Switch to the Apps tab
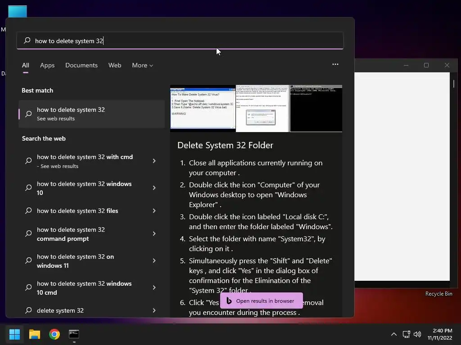 click(x=47, y=65)
